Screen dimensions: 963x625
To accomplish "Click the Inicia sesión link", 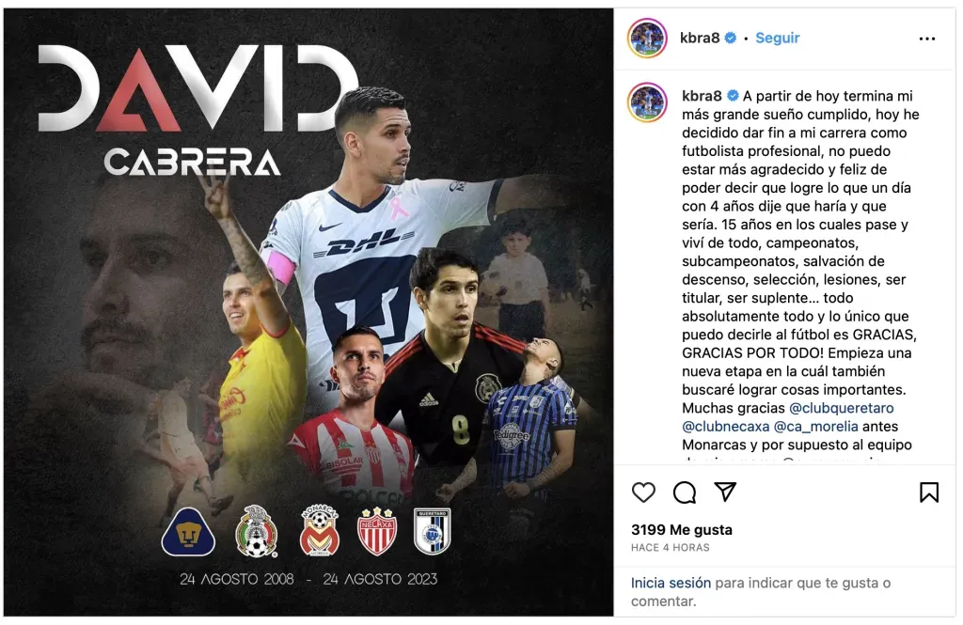I will click(x=671, y=583).
